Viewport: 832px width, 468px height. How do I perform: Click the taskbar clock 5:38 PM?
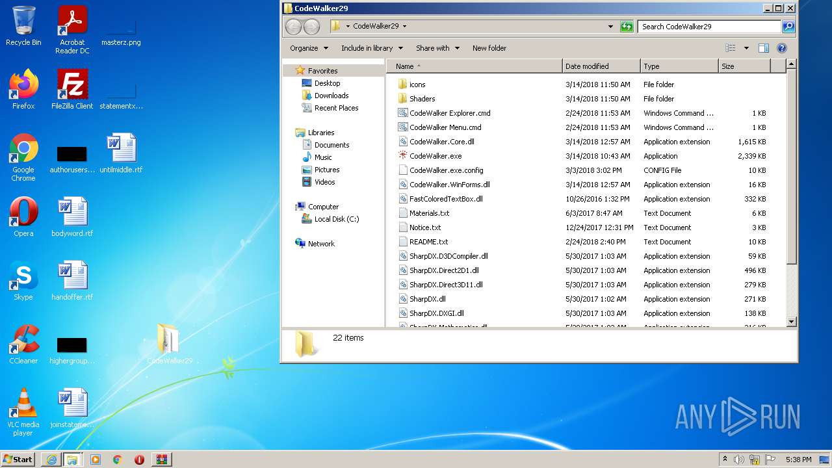click(798, 460)
